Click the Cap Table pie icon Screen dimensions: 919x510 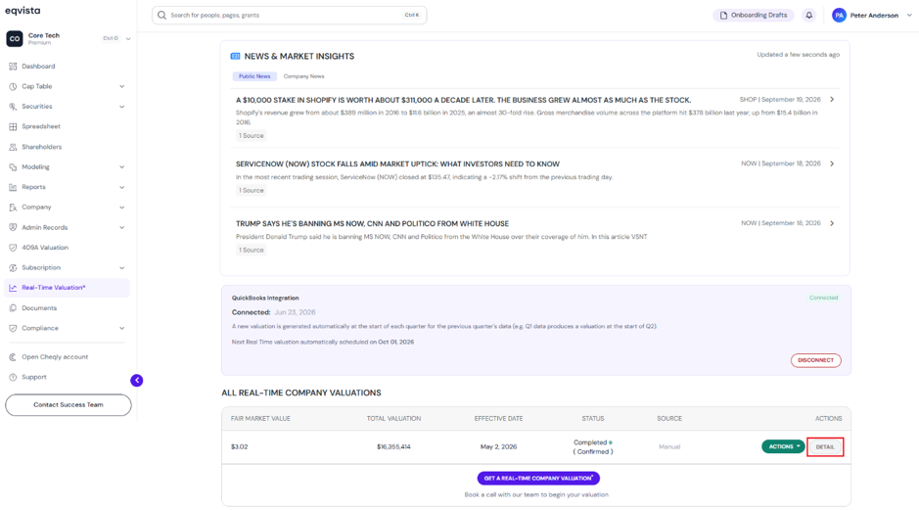pos(13,86)
